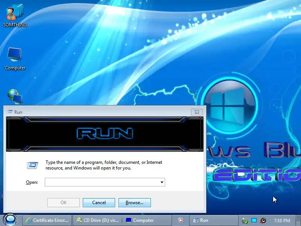Click Cancel in the Run dialog
Screen dimensions: 301x226
point(99,203)
